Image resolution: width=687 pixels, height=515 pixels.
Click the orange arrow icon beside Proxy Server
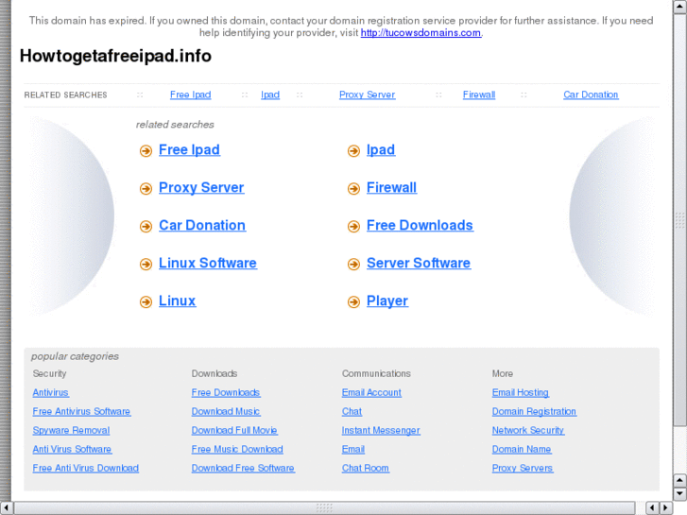point(146,189)
